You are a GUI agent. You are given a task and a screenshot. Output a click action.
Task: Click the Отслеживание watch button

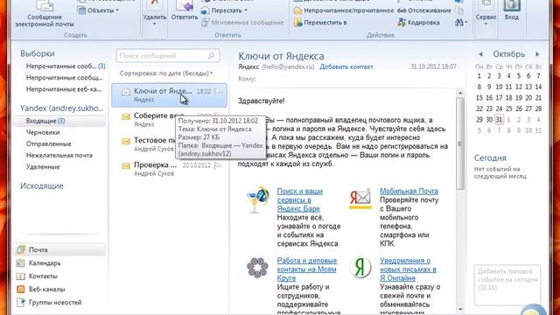click(424, 10)
